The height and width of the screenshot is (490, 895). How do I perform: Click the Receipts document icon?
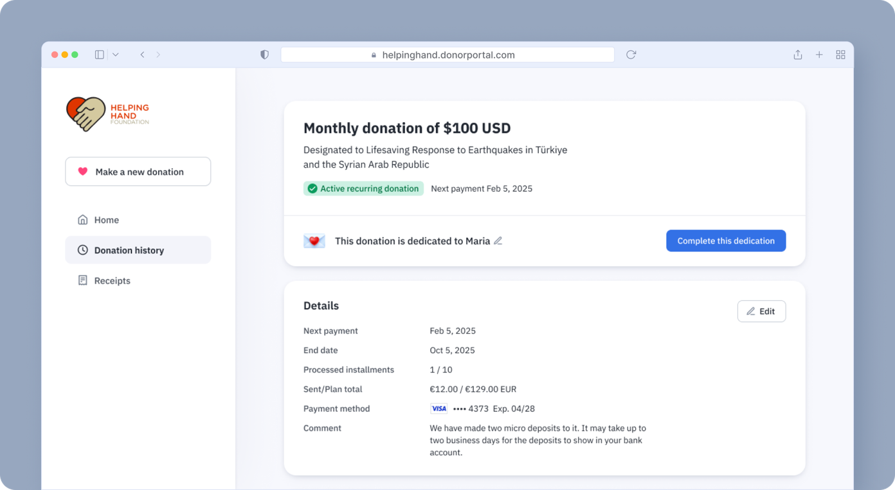82,280
